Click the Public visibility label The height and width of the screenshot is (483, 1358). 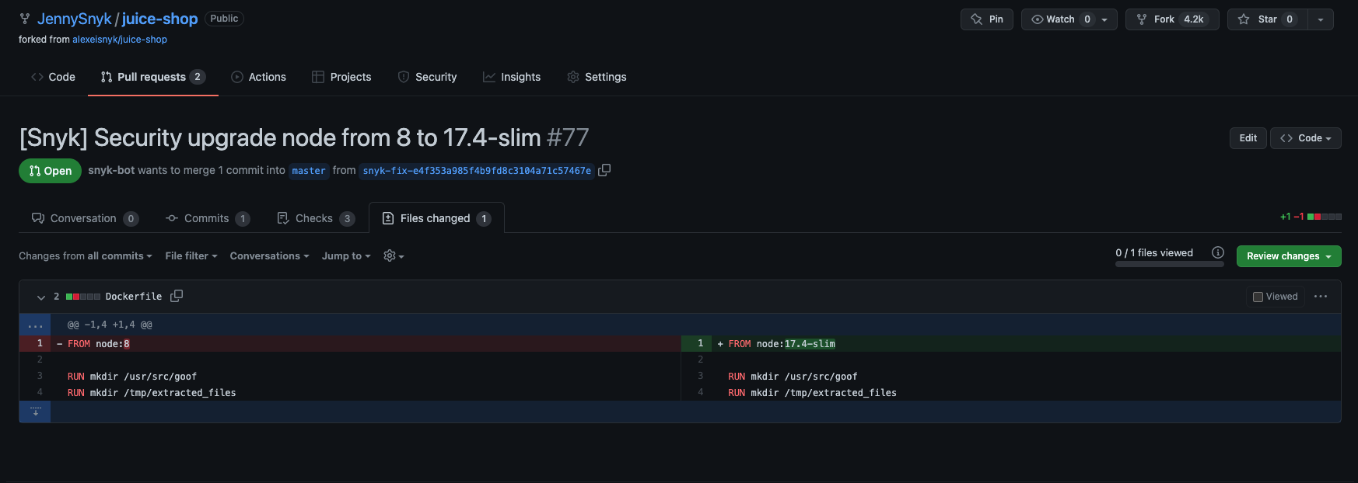pos(224,19)
